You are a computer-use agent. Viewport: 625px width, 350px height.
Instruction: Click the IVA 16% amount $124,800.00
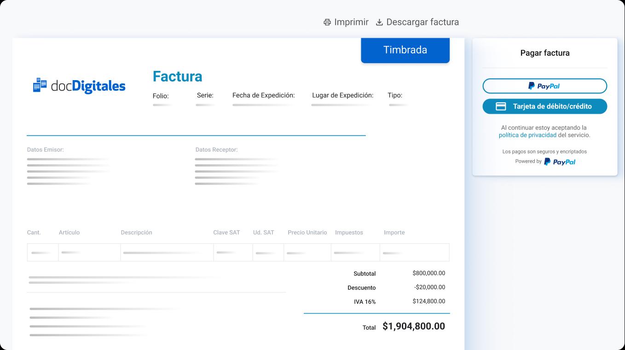(x=429, y=301)
